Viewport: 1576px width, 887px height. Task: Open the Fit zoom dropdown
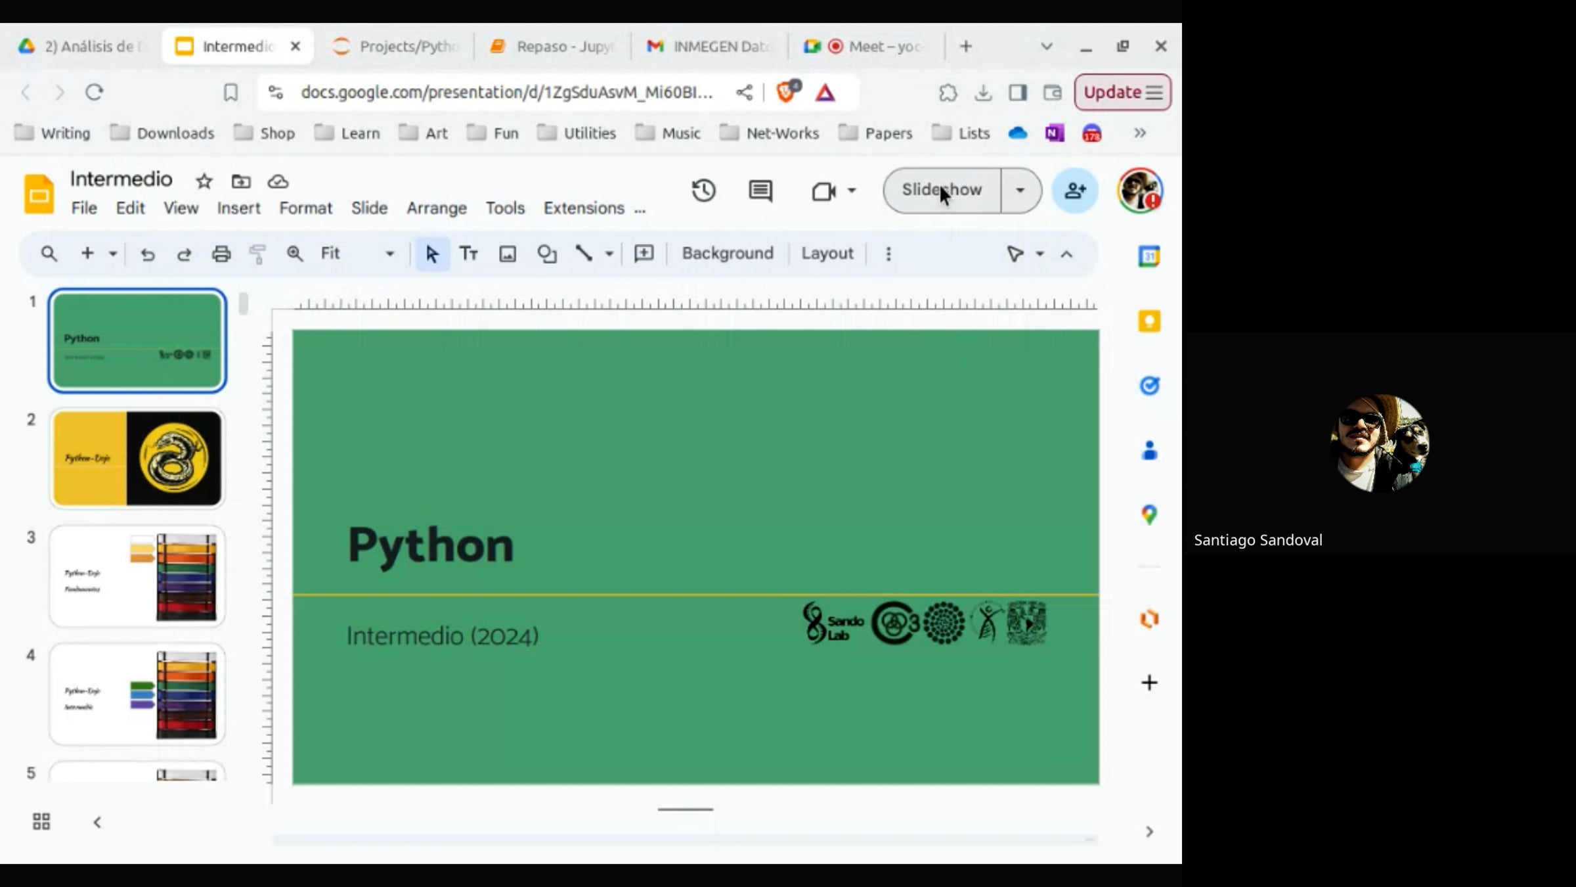point(388,254)
